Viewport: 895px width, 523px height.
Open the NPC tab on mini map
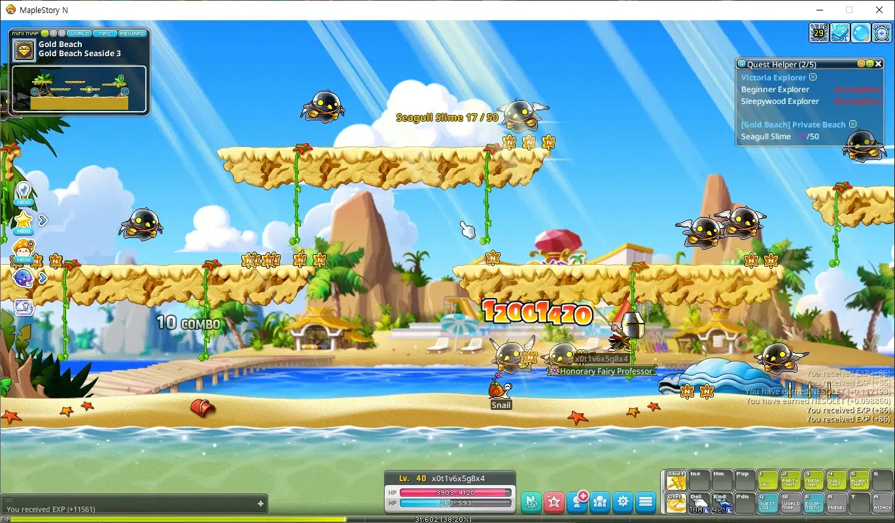pos(104,33)
